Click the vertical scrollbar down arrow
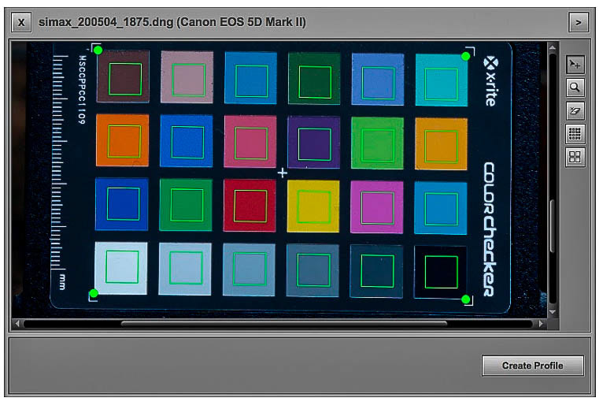Image resolution: width=603 pixels, height=409 pixels. (553, 311)
